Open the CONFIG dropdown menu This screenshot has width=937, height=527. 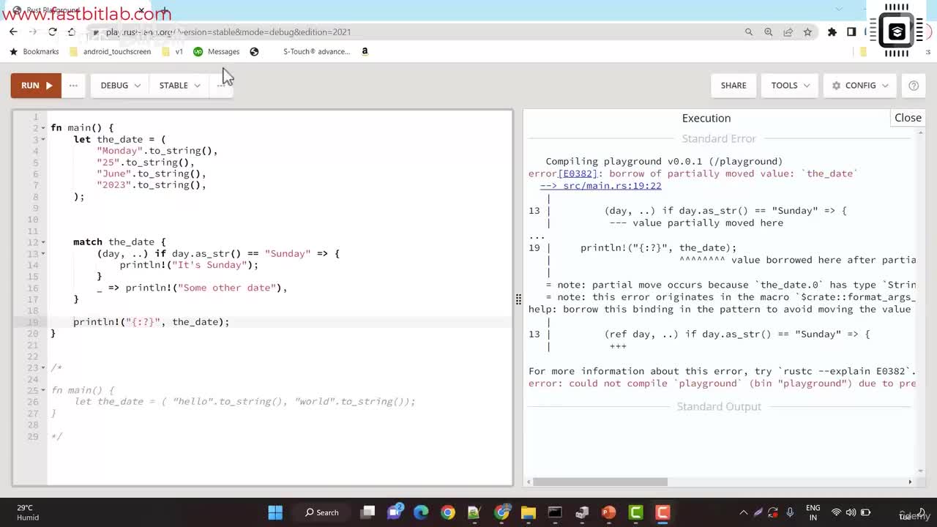860,85
